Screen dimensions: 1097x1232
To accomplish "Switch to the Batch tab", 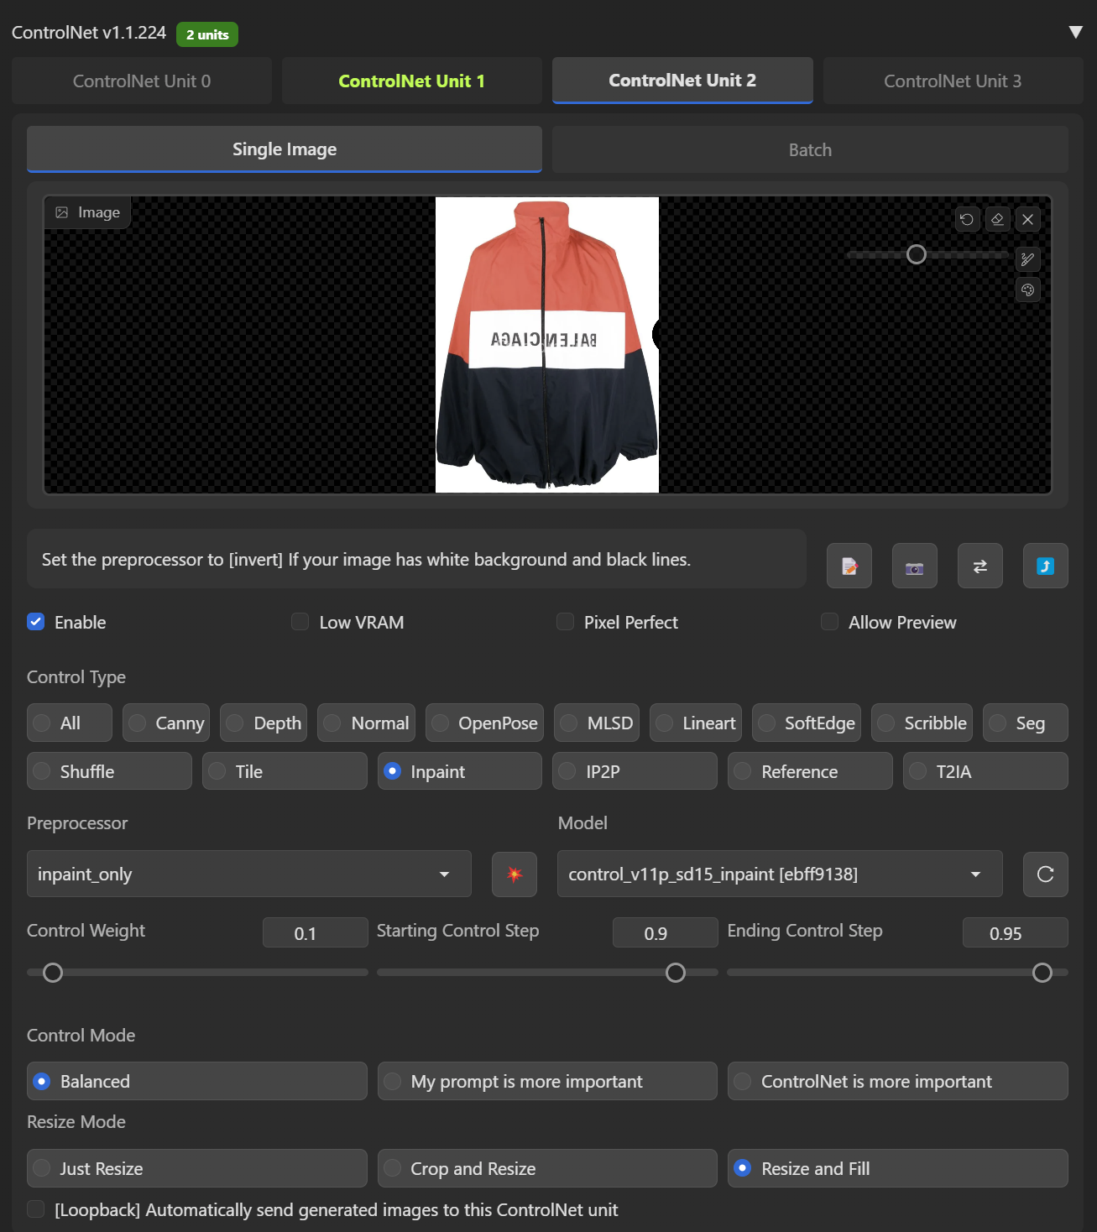I will pyautogui.click(x=810, y=149).
